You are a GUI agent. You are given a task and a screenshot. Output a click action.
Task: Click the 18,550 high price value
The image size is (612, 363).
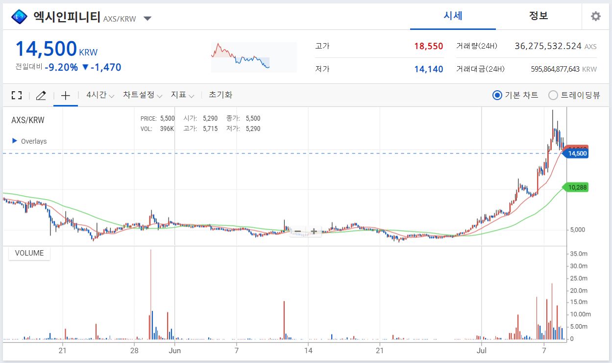click(x=428, y=46)
